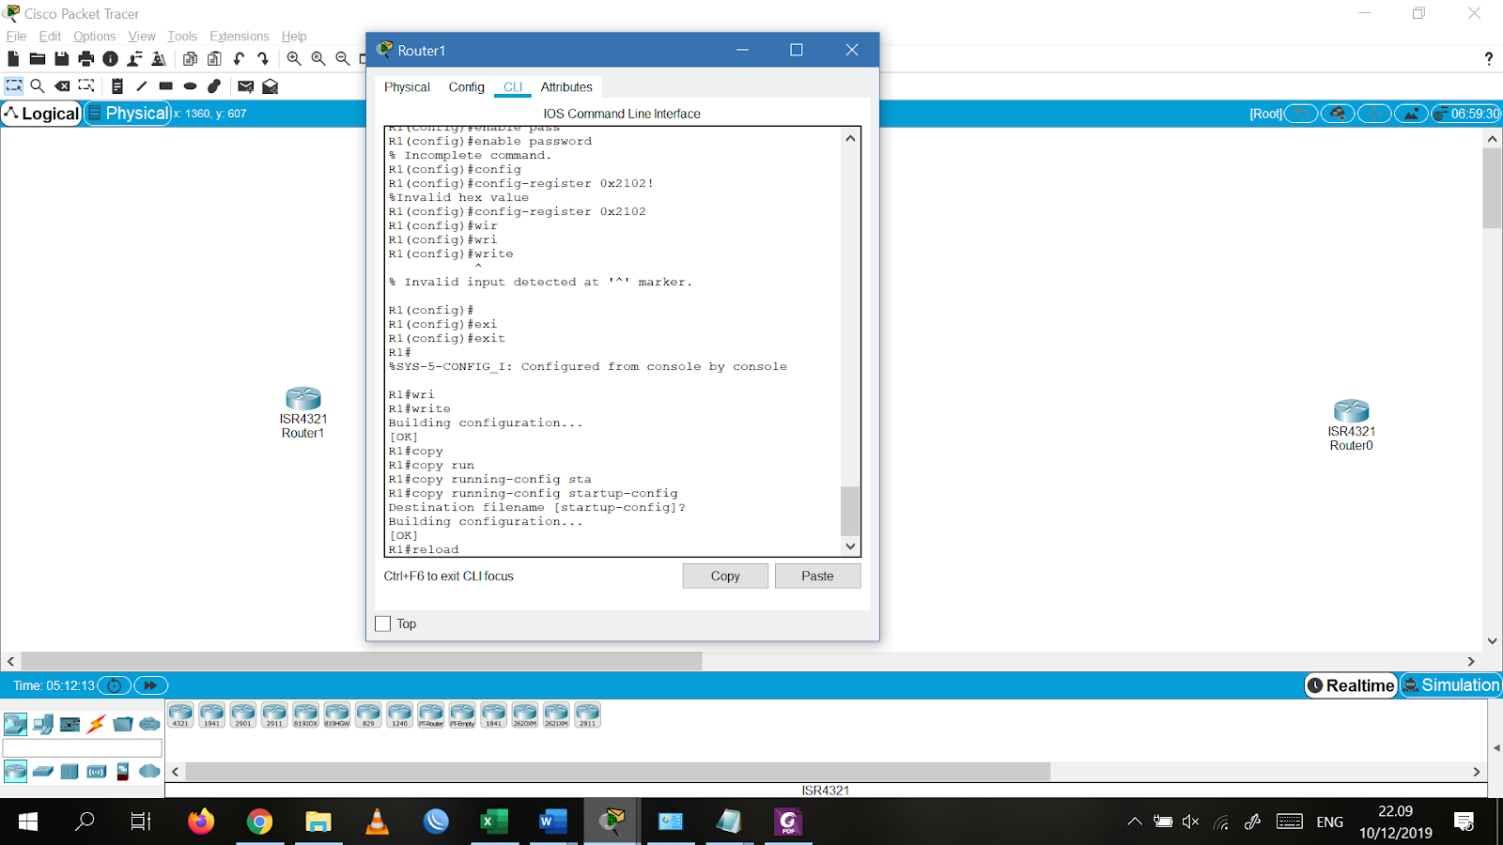The image size is (1503, 845).
Task: Select the Inspect magnifier tool
Action: click(38, 86)
